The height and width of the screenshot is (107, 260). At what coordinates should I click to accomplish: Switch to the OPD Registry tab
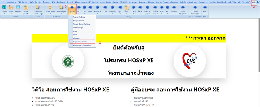tap(23, 2)
